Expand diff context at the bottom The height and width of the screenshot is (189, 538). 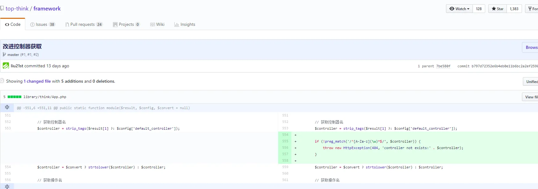click(x=7, y=186)
